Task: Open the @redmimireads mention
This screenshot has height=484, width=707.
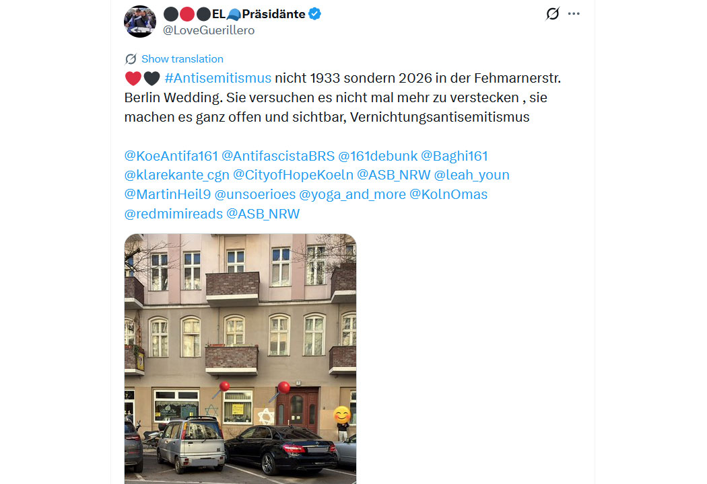Action: coord(174,214)
